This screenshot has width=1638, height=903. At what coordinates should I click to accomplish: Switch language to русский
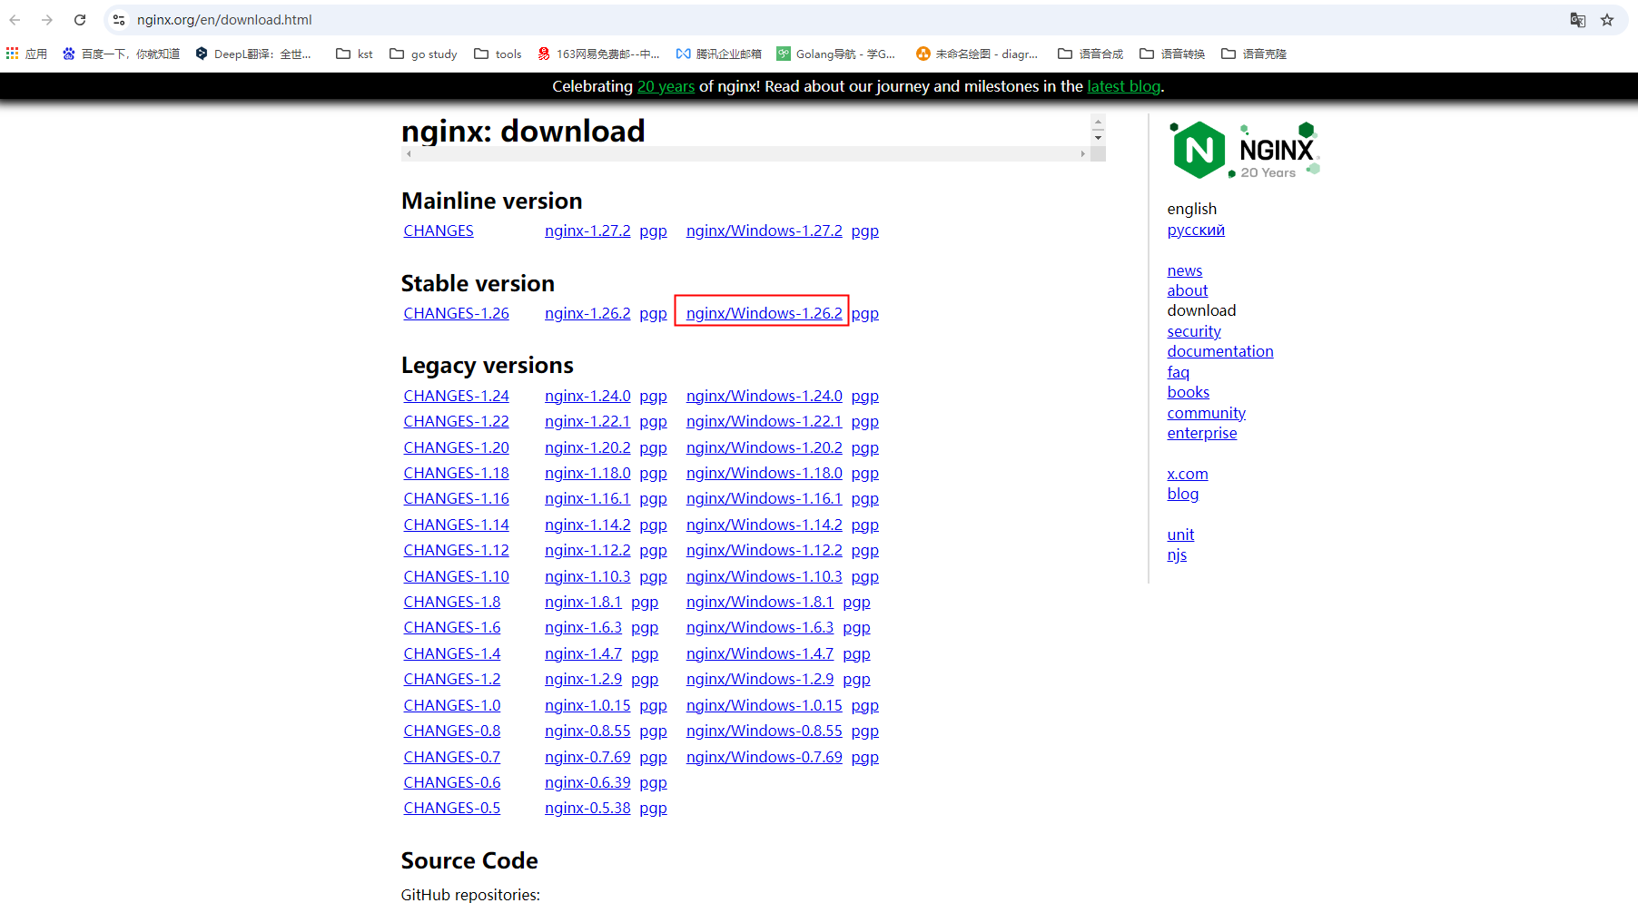(1196, 230)
